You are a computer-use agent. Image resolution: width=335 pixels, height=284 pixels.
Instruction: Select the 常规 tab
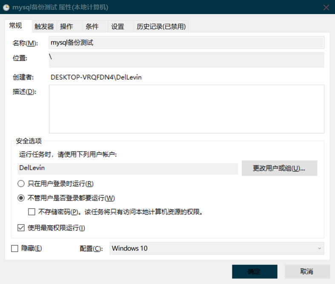point(16,26)
